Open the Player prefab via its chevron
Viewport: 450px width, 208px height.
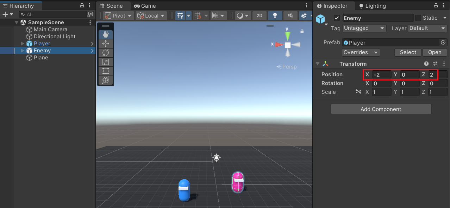coord(92,44)
